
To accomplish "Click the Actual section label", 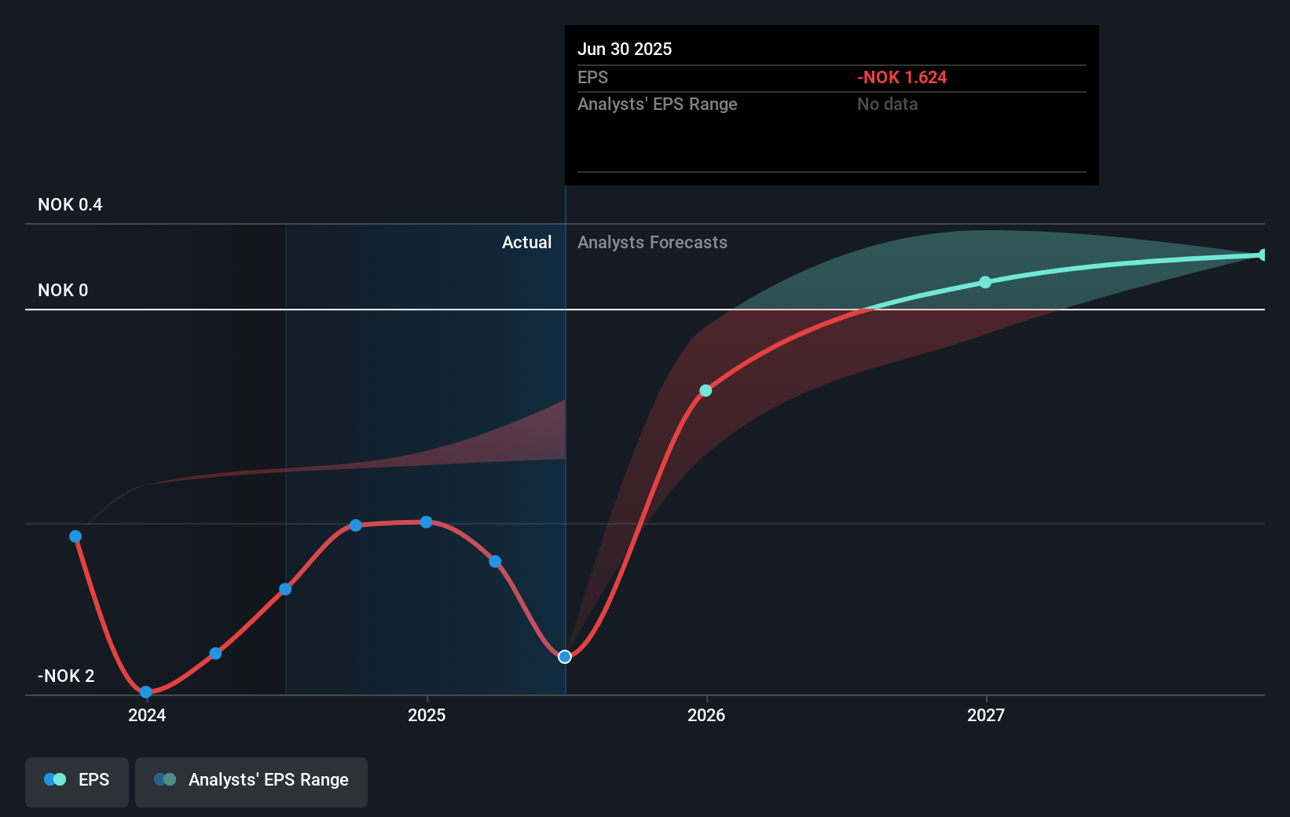I will 526,242.
